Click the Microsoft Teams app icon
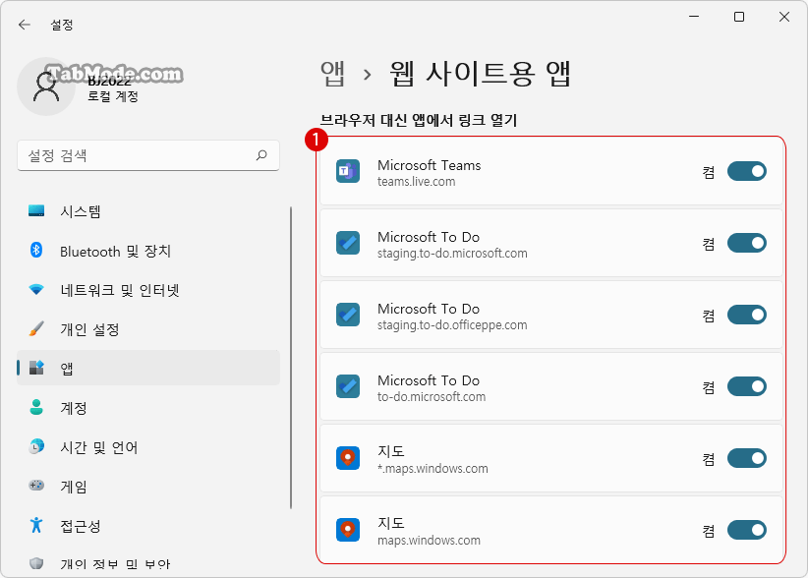This screenshot has width=808, height=578. pyautogui.click(x=348, y=172)
